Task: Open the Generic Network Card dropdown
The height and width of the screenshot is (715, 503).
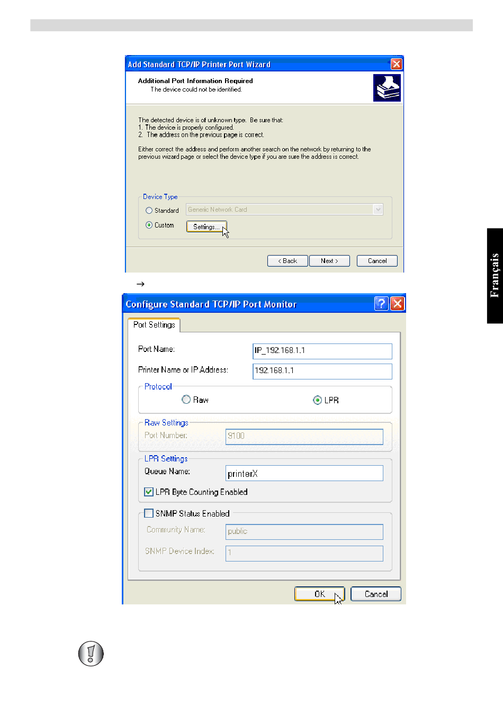Action: 378,210
